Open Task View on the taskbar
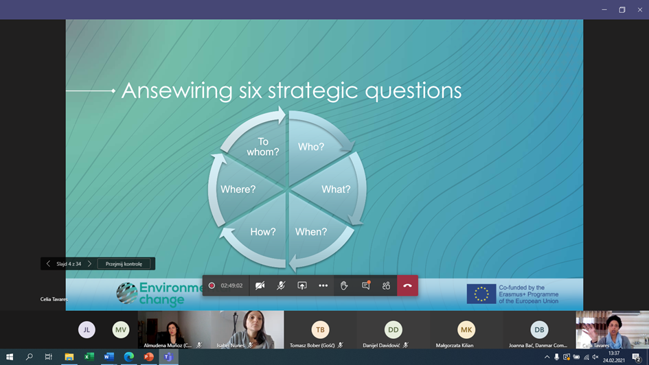The image size is (649, 365). 49,357
